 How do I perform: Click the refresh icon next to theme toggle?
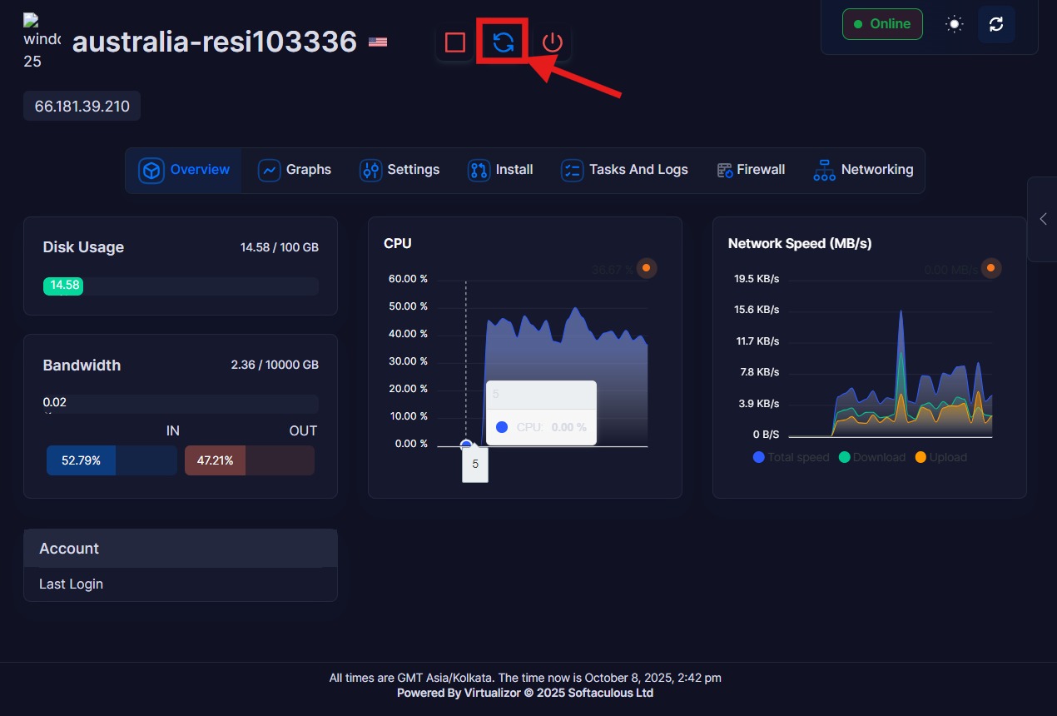click(996, 24)
